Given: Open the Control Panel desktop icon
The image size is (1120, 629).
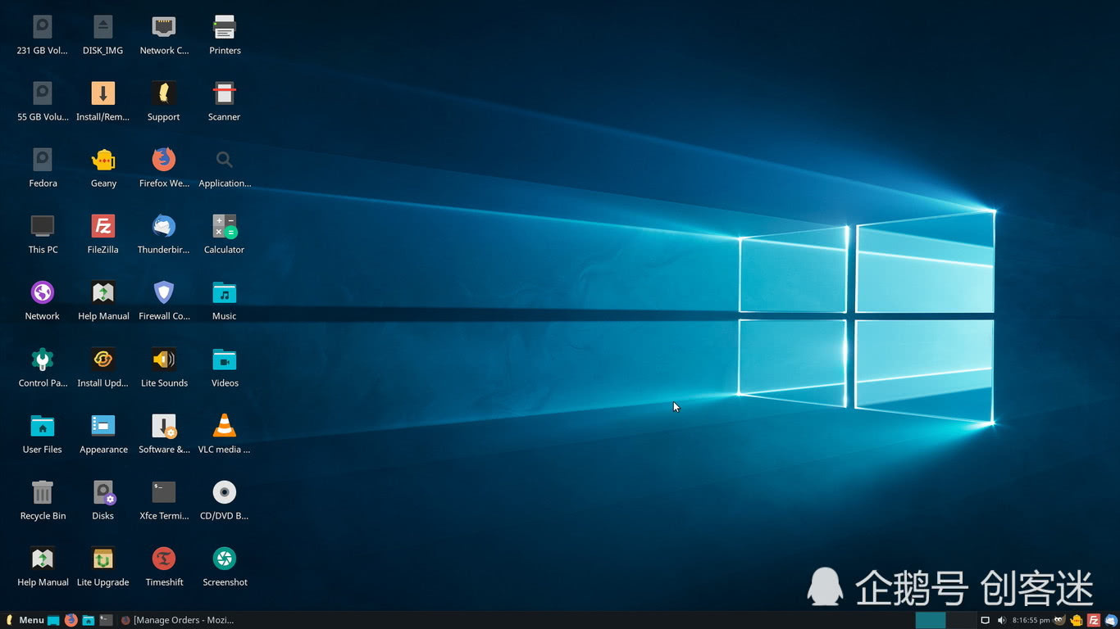Looking at the screenshot, I should point(43,360).
